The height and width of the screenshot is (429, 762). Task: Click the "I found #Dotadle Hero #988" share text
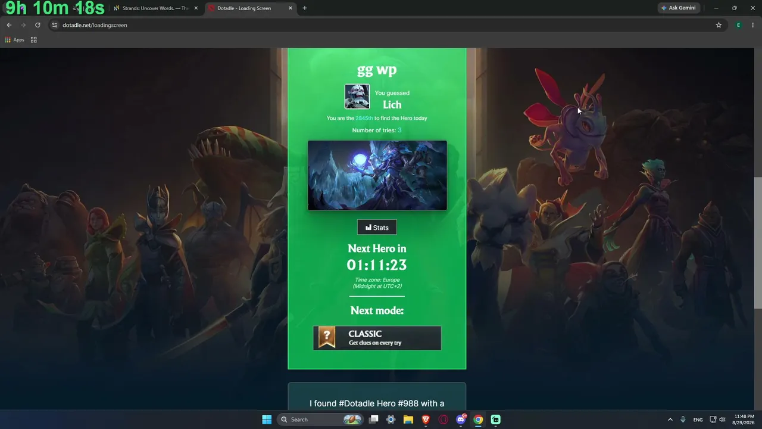point(377,403)
